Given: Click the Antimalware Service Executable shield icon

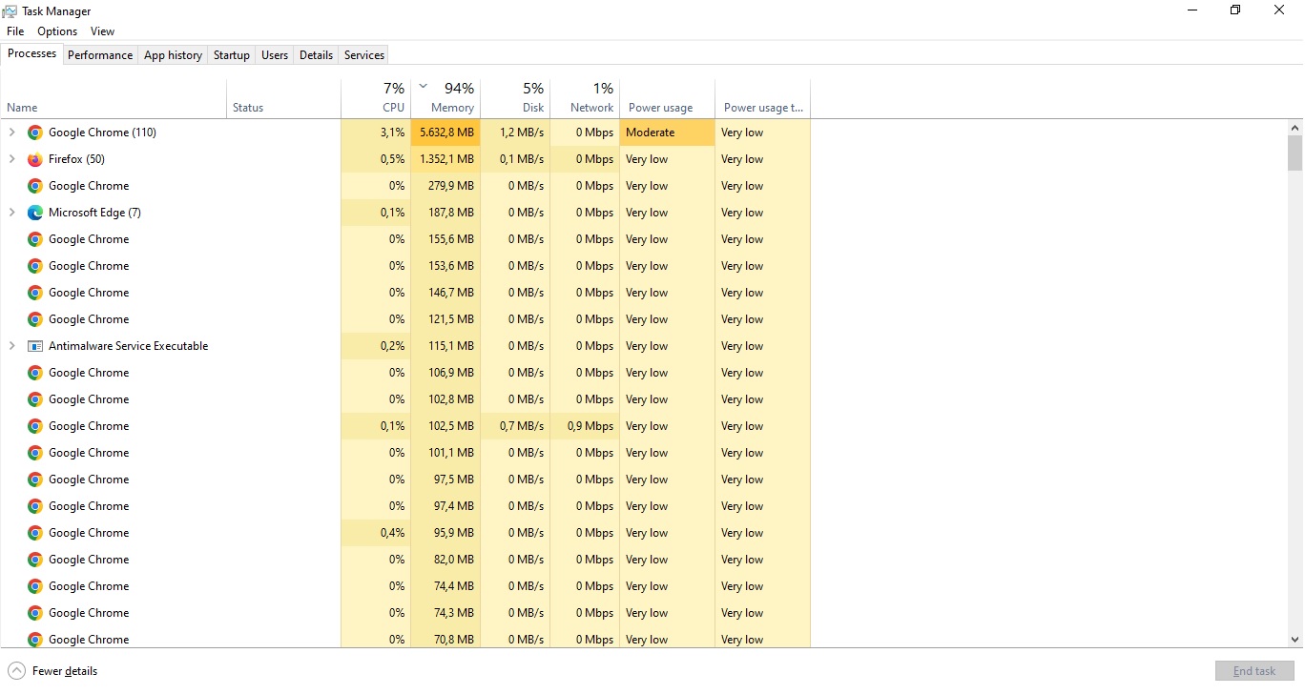Looking at the screenshot, I should coord(35,346).
